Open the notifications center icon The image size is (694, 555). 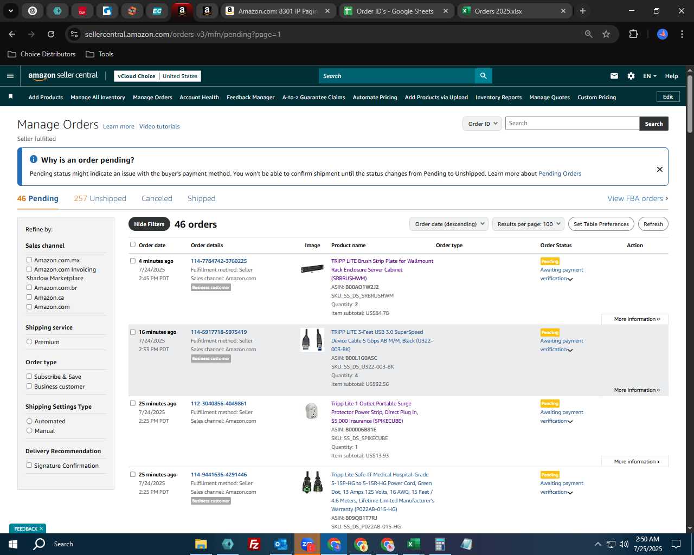676,544
